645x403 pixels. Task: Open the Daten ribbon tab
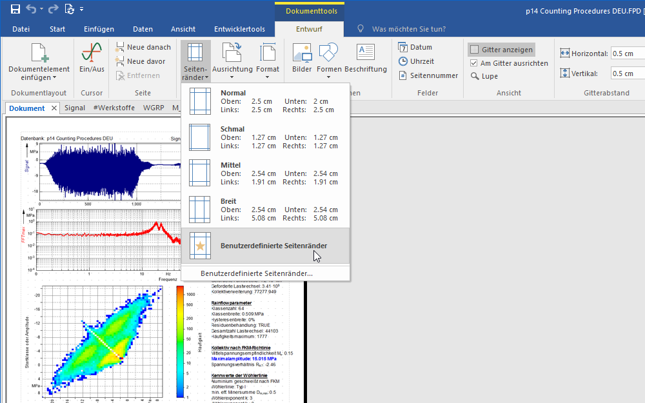click(143, 29)
